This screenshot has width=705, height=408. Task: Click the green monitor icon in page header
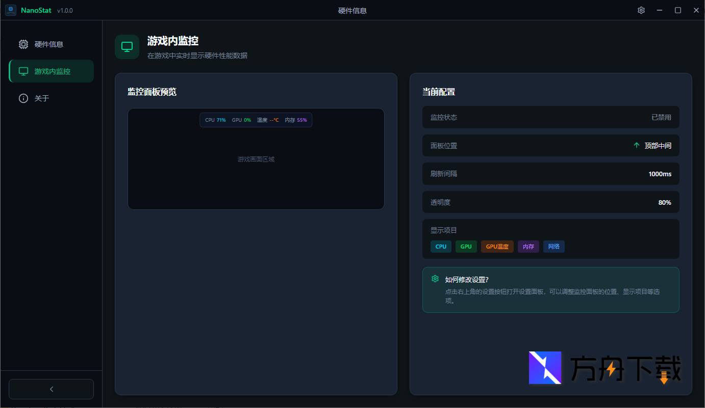click(x=127, y=47)
